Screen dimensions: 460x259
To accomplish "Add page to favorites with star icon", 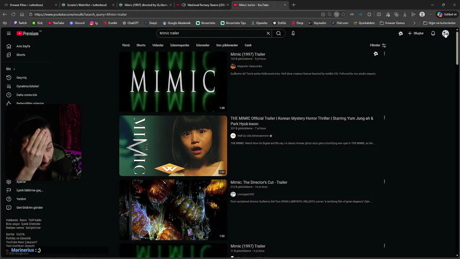I will pyautogui.click(x=343, y=14).
